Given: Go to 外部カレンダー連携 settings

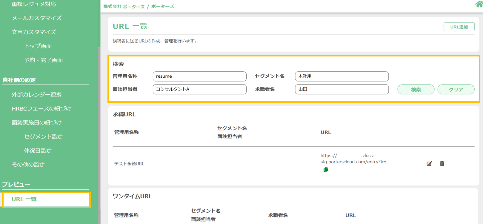Looking at the screenshot, I should click(36, 95).
